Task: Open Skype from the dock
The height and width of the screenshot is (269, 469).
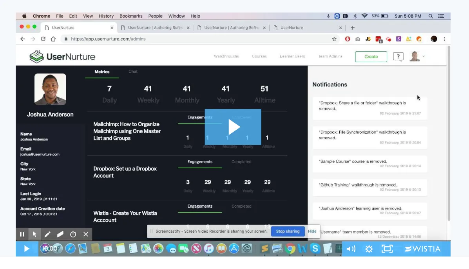Action: (x=315, y=248)
